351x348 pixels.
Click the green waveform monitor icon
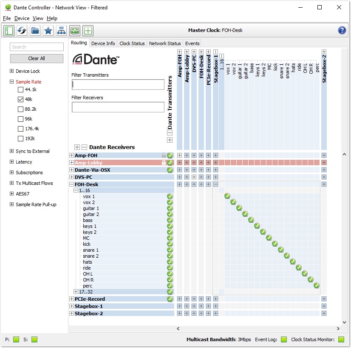click(x=75, y=30)
